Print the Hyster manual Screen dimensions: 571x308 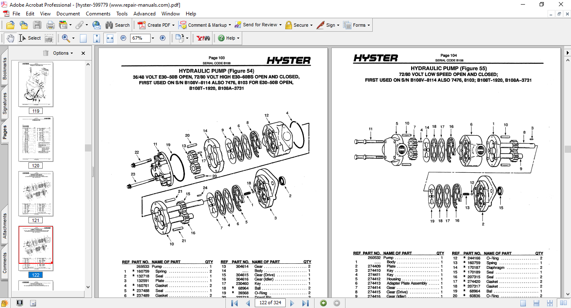pyautogui.click(x=50, y=25)
